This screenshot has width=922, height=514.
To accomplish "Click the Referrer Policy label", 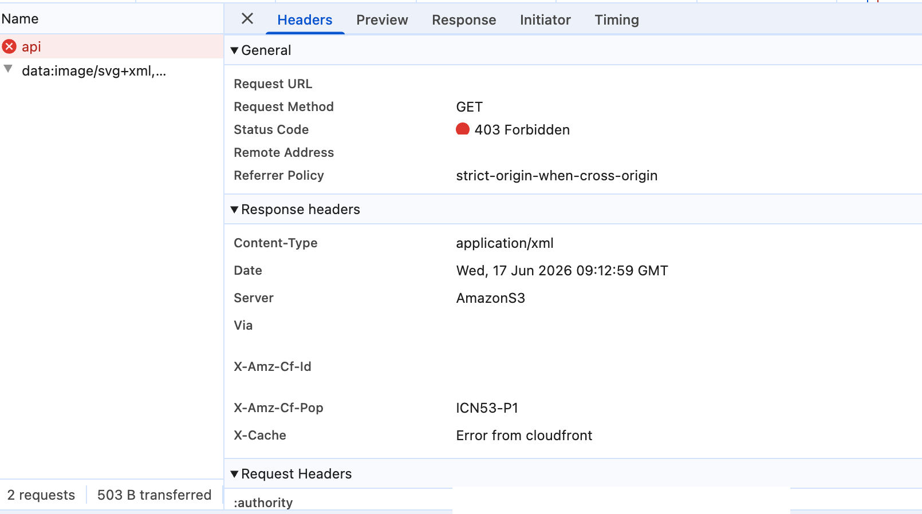I will tap(279, 176).
